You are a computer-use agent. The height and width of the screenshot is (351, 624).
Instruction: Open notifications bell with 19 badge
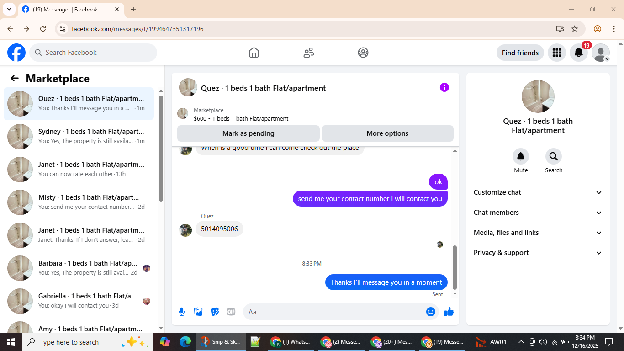[x=579, y=53]
